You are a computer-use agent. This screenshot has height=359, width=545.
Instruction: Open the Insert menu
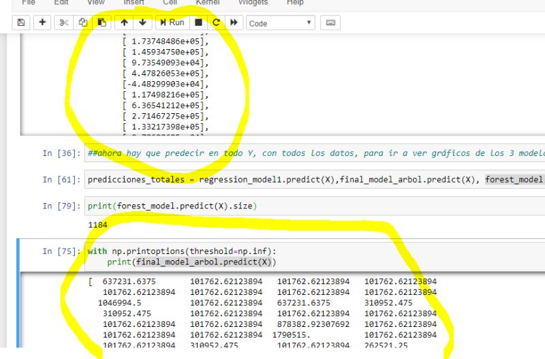pyautogui.click(x=134, y=3)
